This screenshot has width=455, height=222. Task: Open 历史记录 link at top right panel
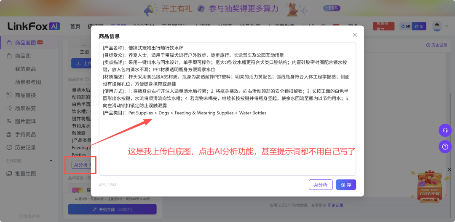[437, 45]
